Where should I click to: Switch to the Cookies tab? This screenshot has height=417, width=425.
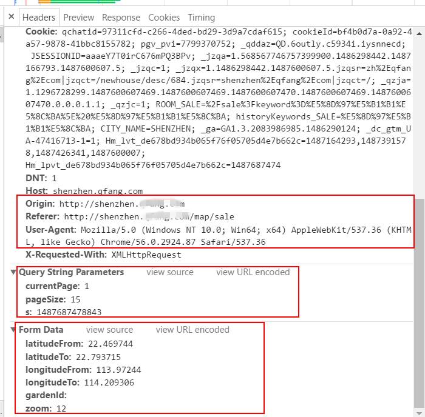[164, 18]
